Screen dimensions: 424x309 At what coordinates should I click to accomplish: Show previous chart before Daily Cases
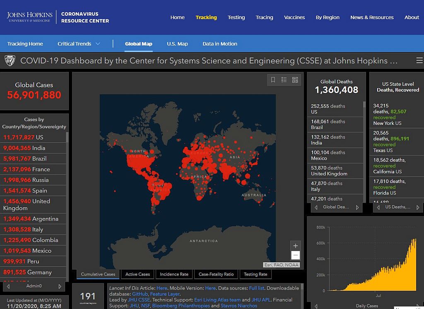(316, 306)
